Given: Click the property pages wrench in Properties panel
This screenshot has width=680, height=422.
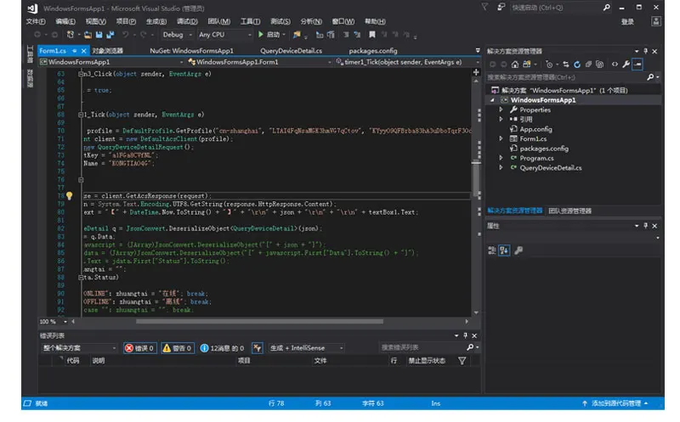Looking at the screenshot, I should point(518,250).
